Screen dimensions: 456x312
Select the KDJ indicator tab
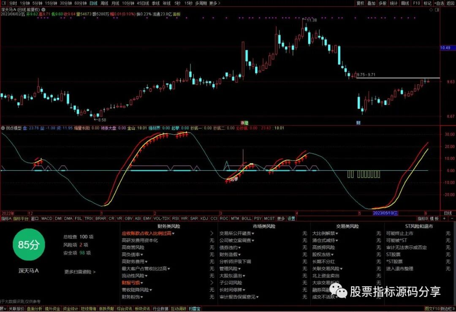point(204,218)
